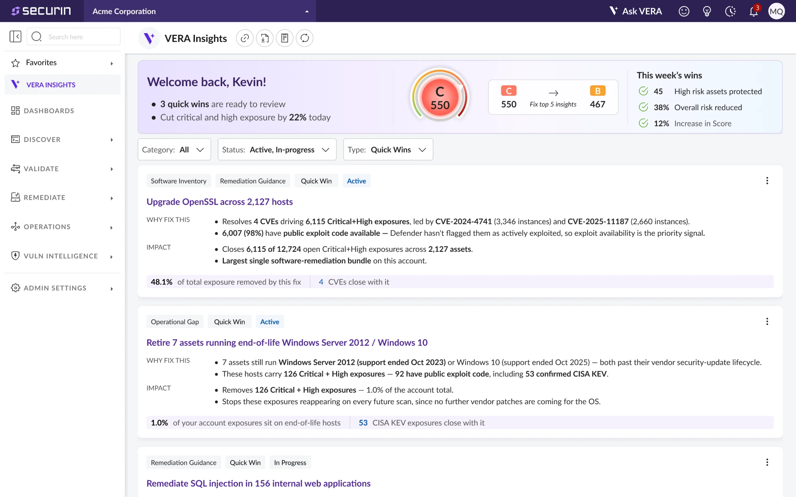This screenshot has width=796, height=497.
Task: Click the orange B score badge
Action: coord(597,91)
